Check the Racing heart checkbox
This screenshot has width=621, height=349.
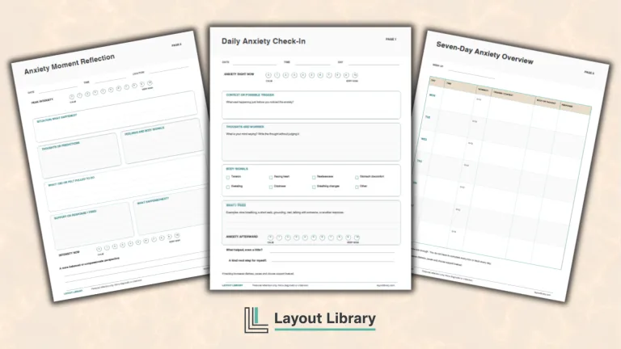(x=271, y=177)
